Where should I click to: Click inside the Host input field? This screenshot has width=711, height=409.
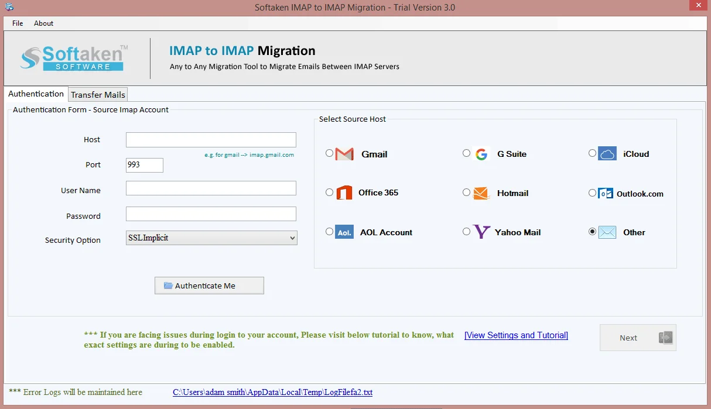coord(211,139)
